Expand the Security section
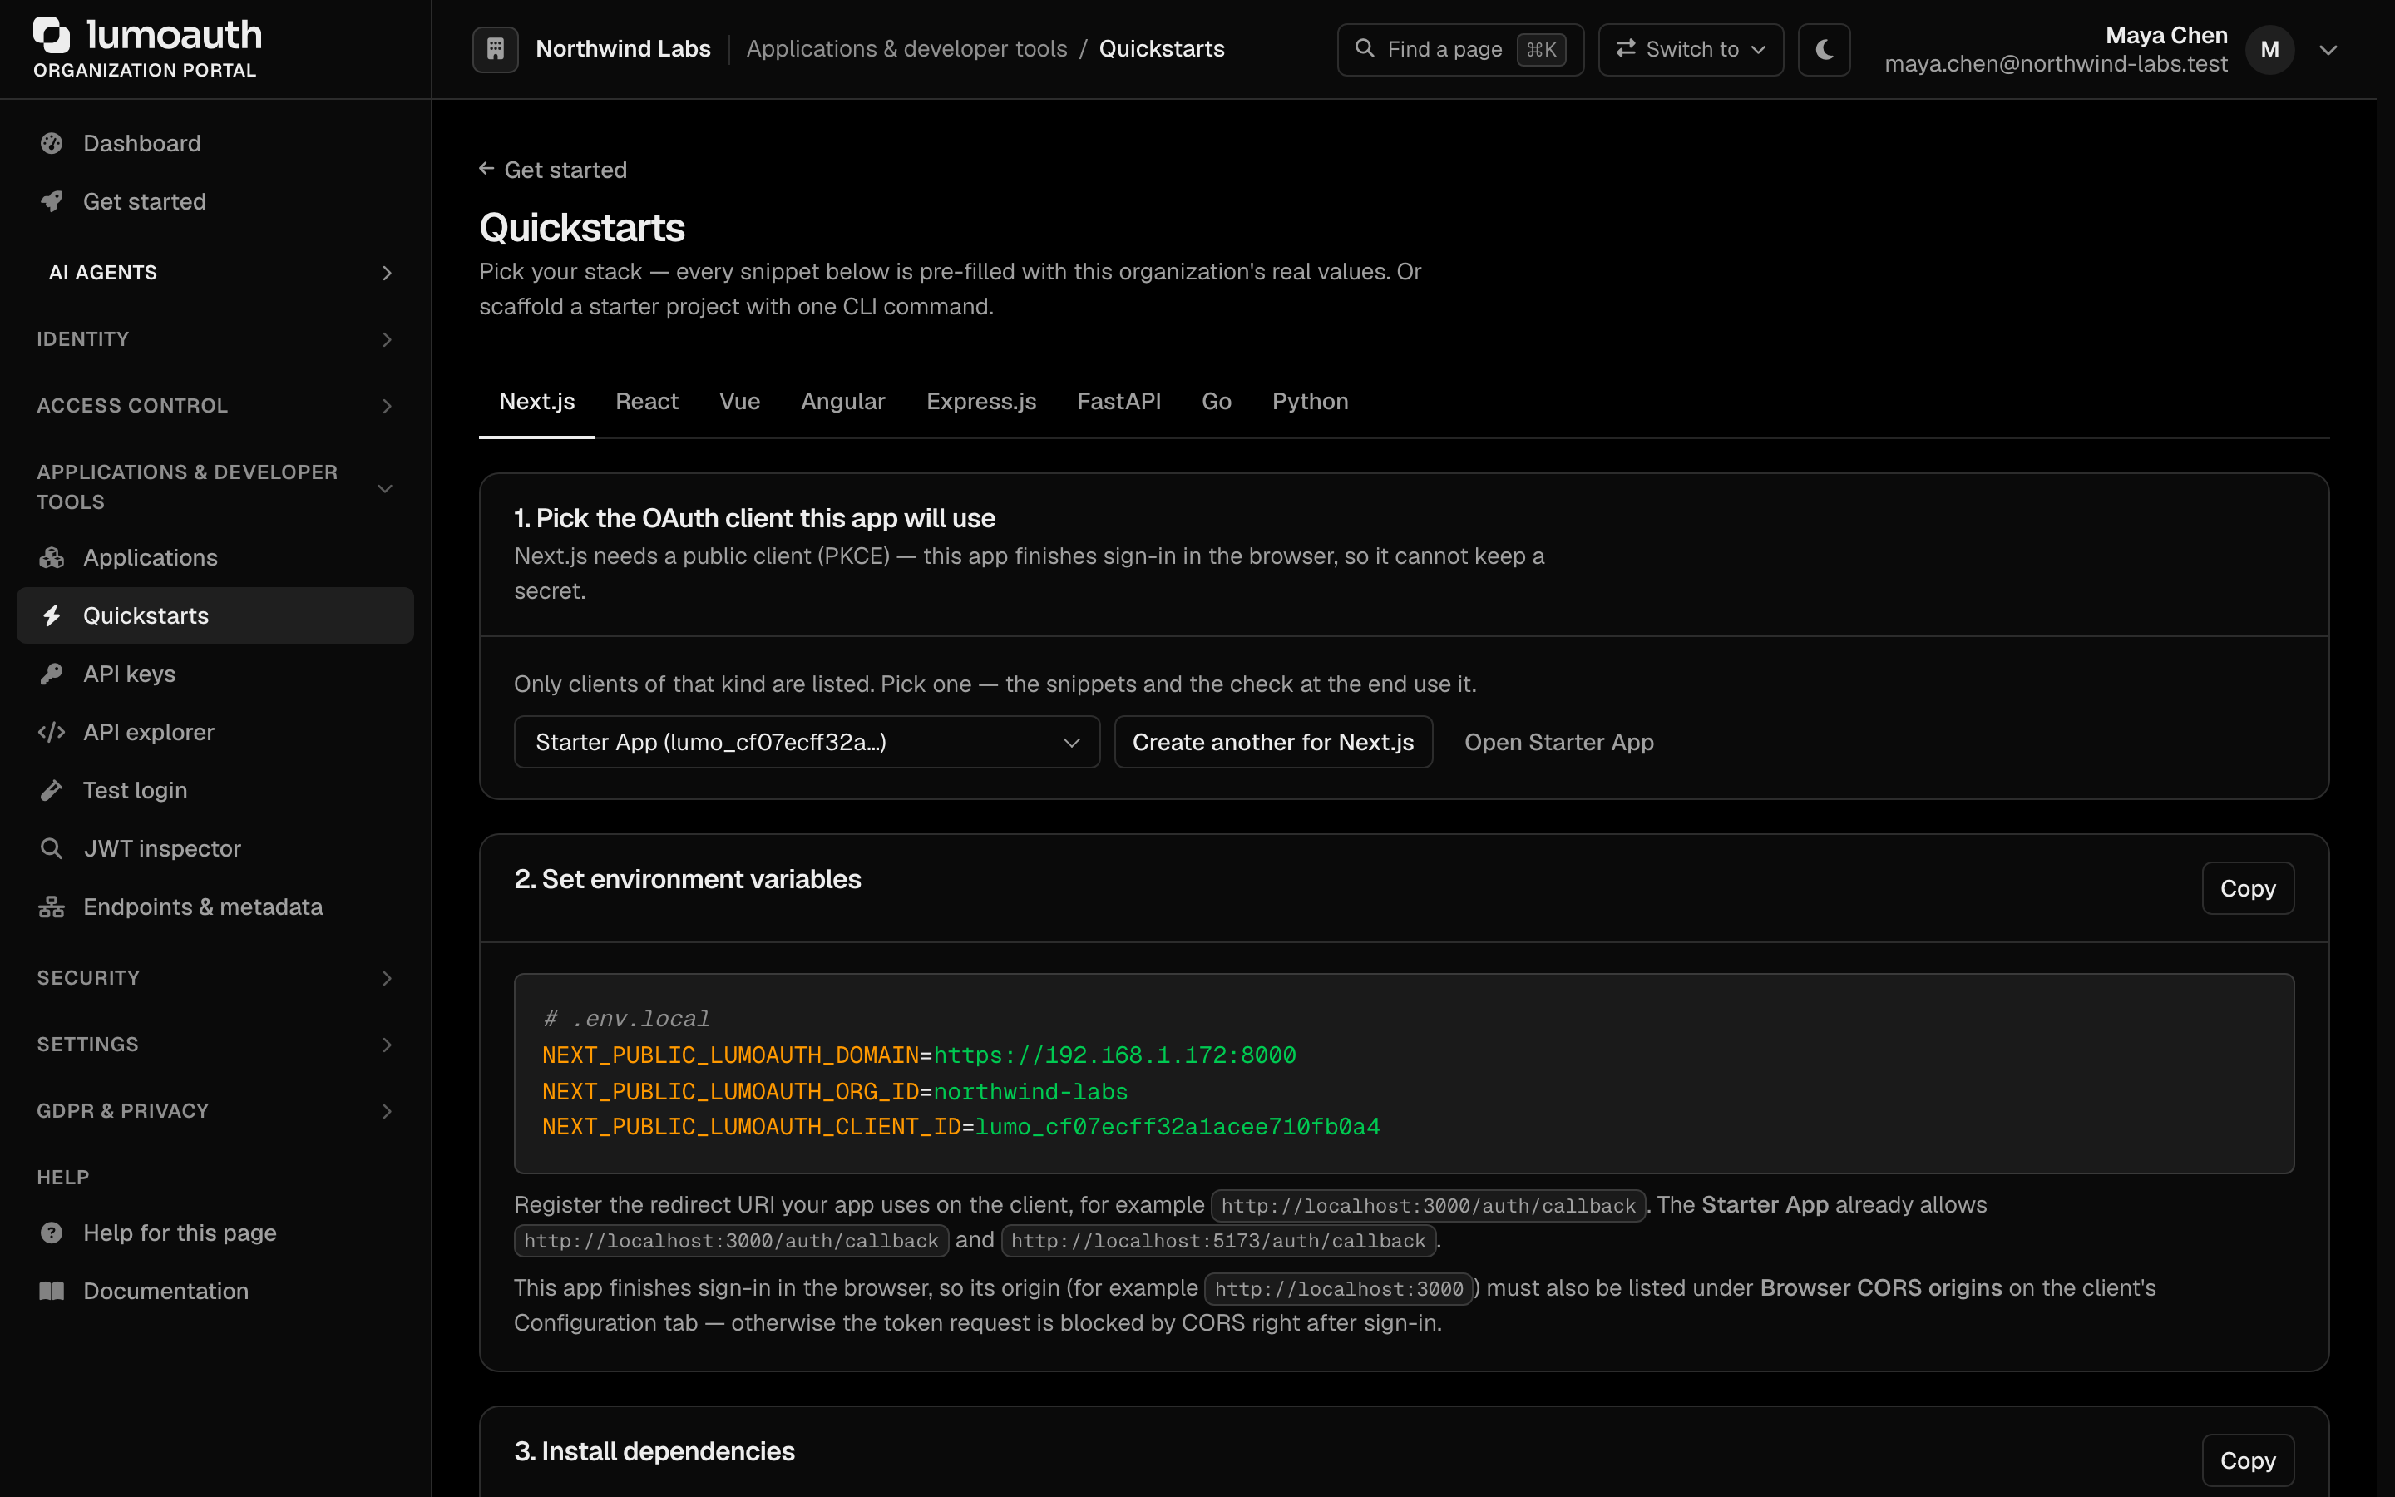The image size is (2395, 1497). (215, 978)
